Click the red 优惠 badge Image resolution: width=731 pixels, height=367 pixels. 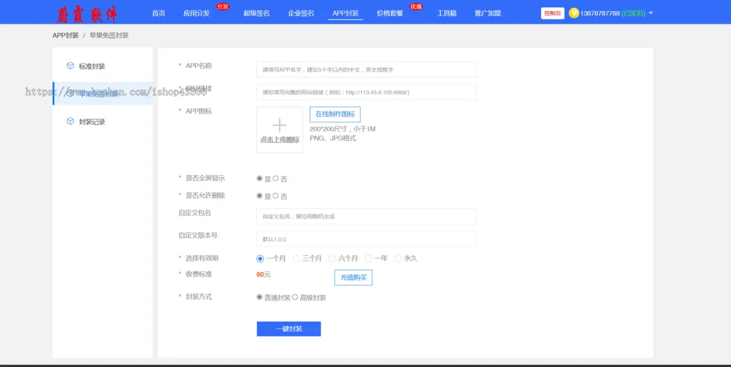click(x=416, y=7)
